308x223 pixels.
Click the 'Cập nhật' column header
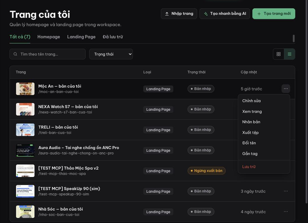(x=249, y=72)
